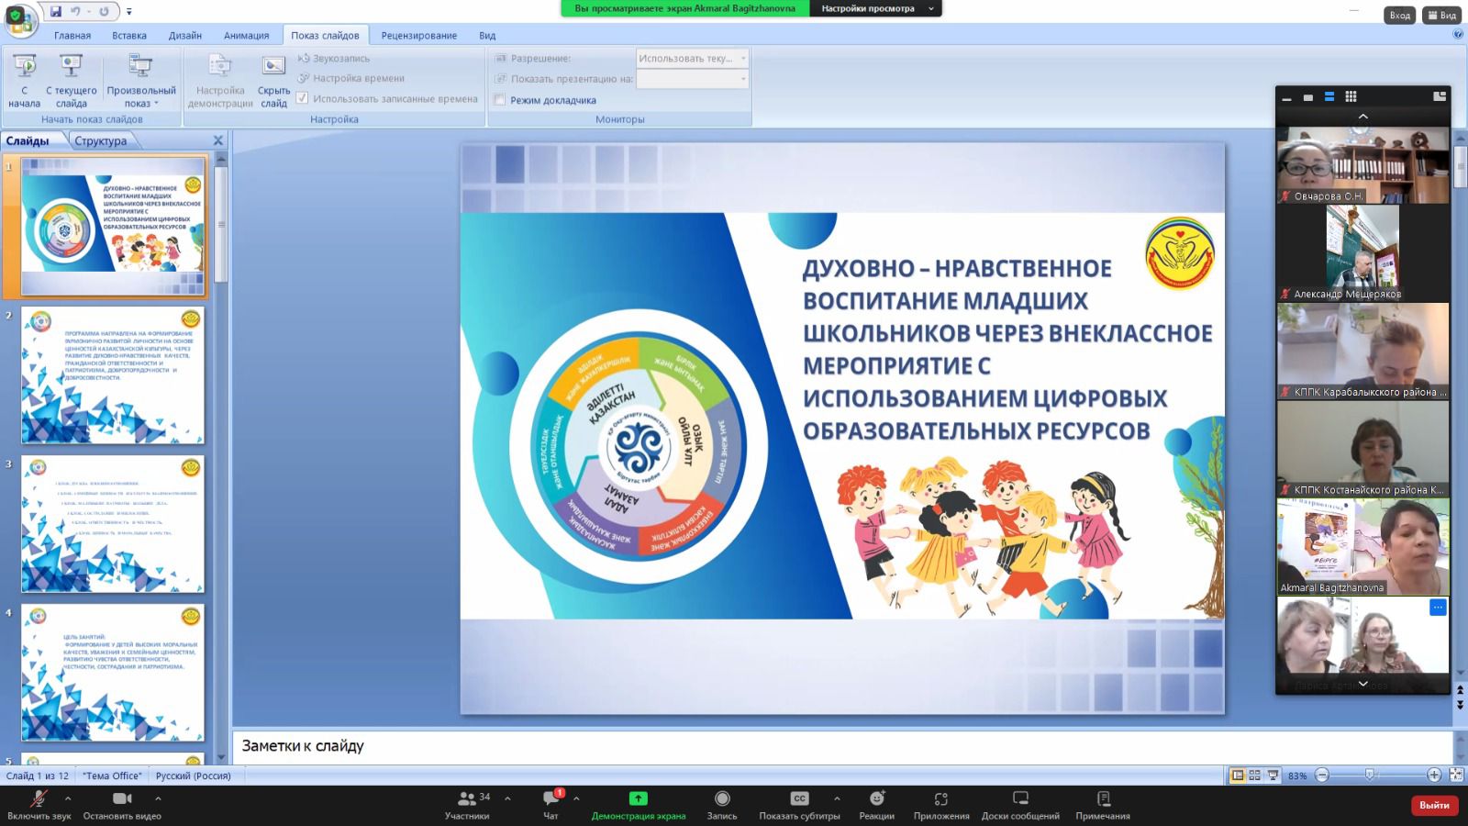The width and height of the screenshot is (1468, 826).
Task: Click the PowerPoint help question mark icon
Action: tap(1458, 35)
